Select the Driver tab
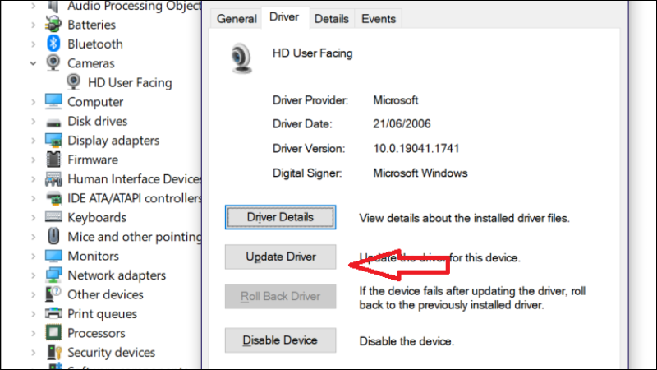 [284, 17]
